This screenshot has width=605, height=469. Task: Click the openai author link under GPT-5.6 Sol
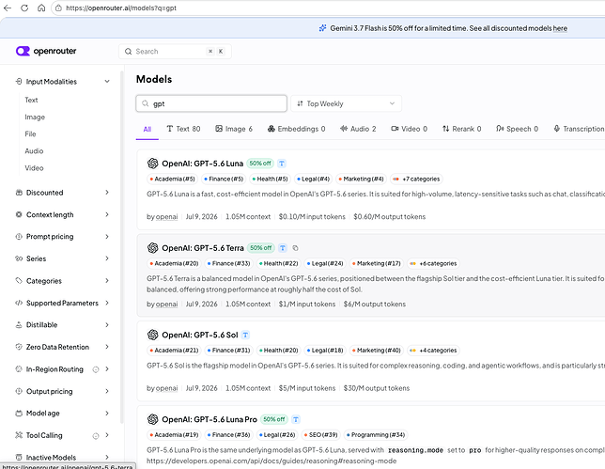166,388
